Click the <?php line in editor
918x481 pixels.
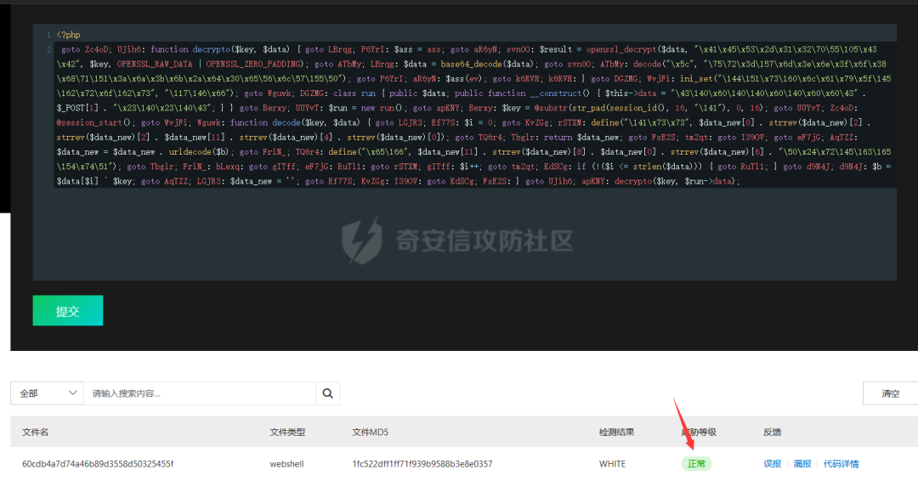(69, 35)
